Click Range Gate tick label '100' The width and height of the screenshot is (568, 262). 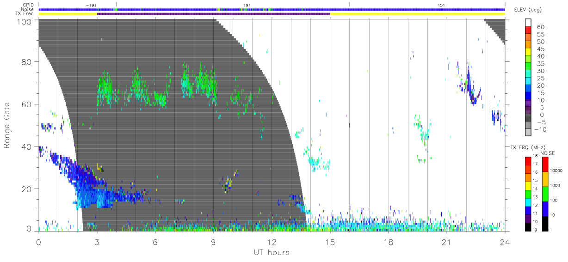(x=24, y=22)
